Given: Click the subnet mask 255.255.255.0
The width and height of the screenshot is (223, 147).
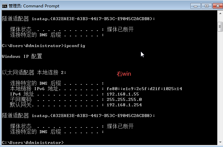Looking at the screenshot, I should 124,100.
